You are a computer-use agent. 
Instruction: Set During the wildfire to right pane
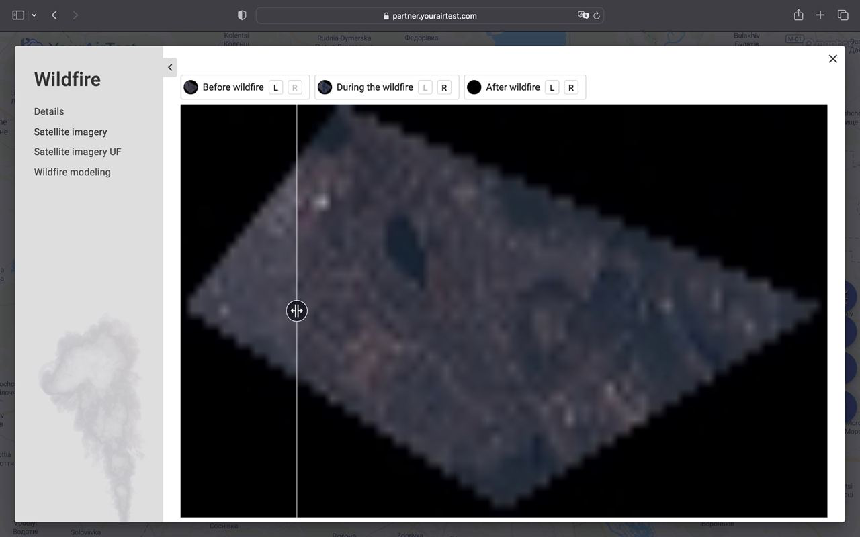click(443, 87)
